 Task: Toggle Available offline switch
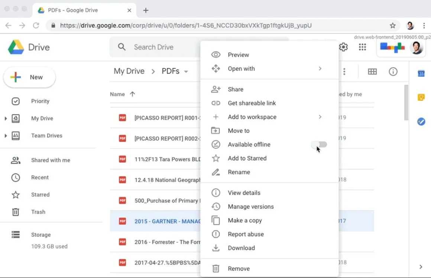(x=320, y=144)
